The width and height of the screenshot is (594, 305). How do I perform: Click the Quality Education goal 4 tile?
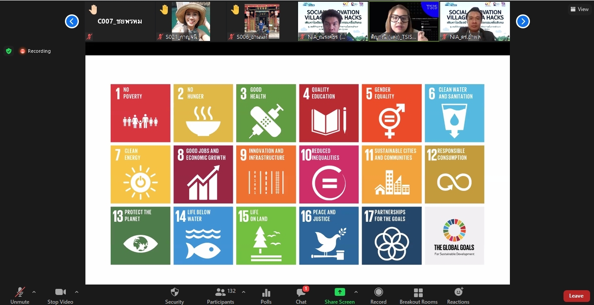tap(329, 113)
